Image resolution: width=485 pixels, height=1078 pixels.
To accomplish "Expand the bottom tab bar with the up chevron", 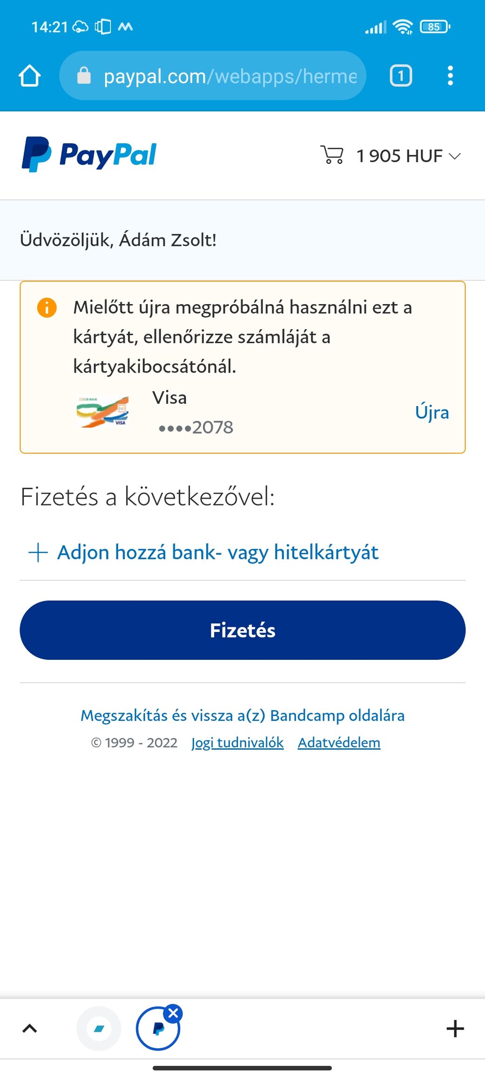I will (30, 1029).
